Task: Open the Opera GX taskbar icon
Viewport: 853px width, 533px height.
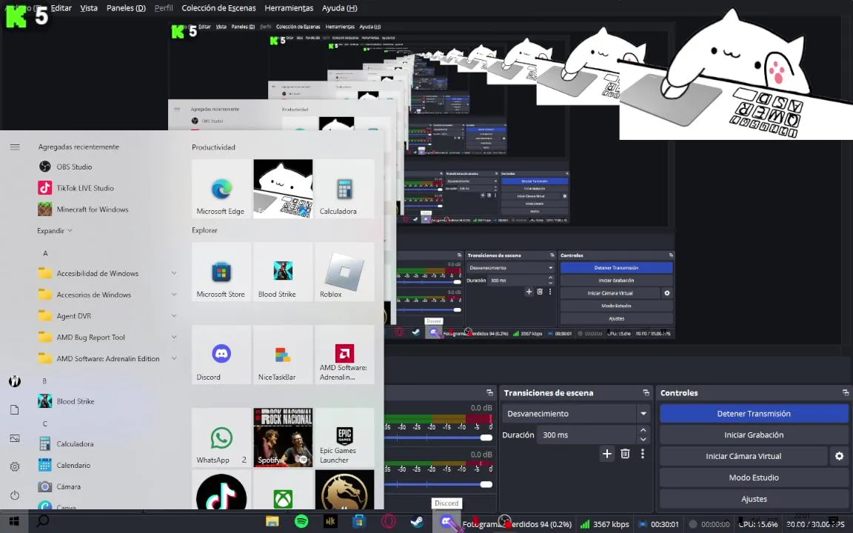Action: [x=389, y=522]
